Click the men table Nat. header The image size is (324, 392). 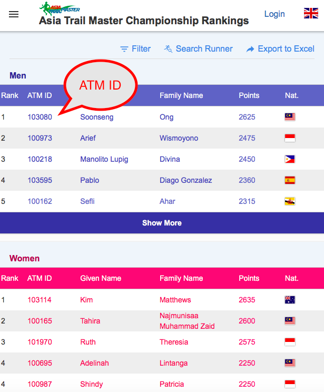tap(292, 95)
